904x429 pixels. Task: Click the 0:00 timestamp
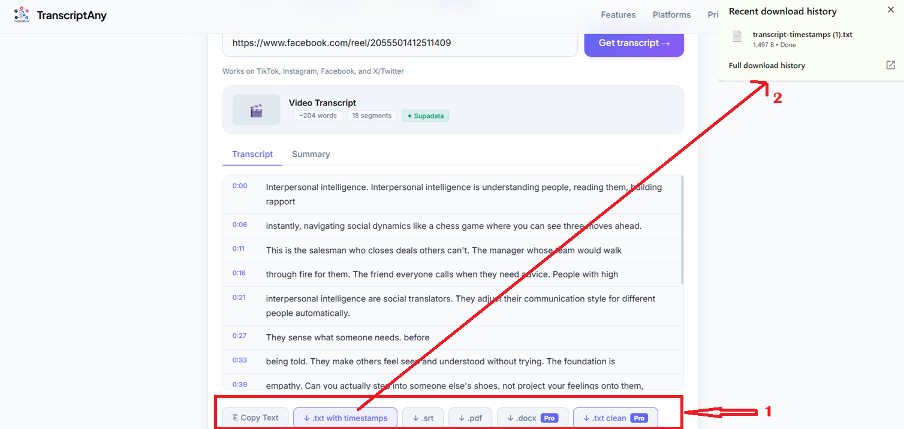click(240, 186)
